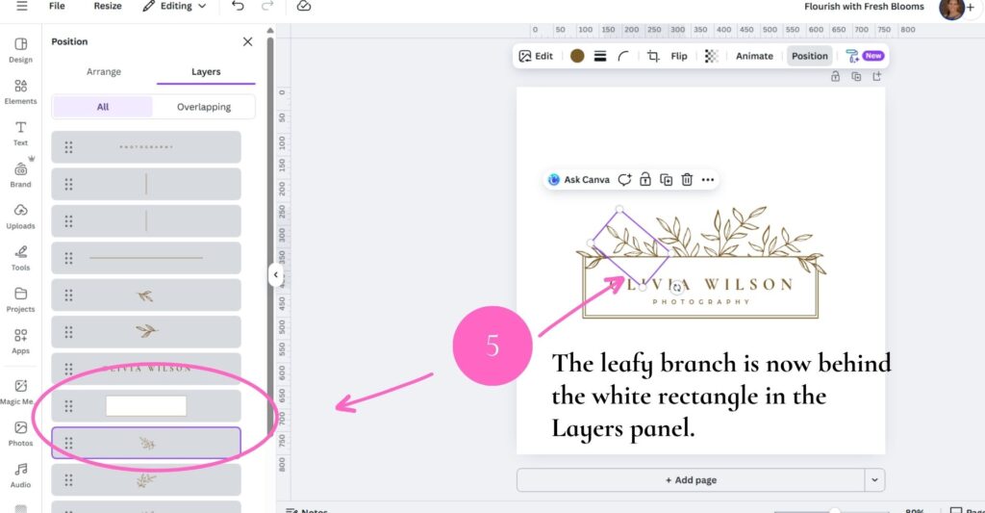
Task: Open the line weight style icon
Action: tap(600, 56)
